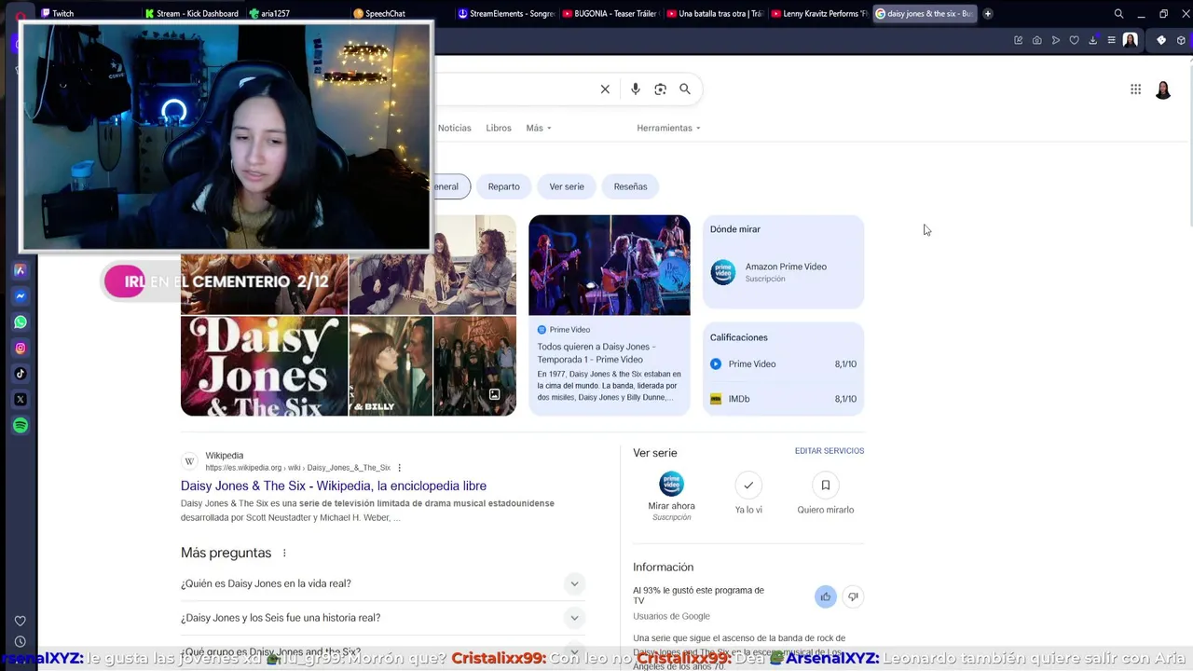Click the 'EDITAR SERVICIOS' link
Image resolution: width=1193 pixels, height=671 pixels.
(830, 451)
